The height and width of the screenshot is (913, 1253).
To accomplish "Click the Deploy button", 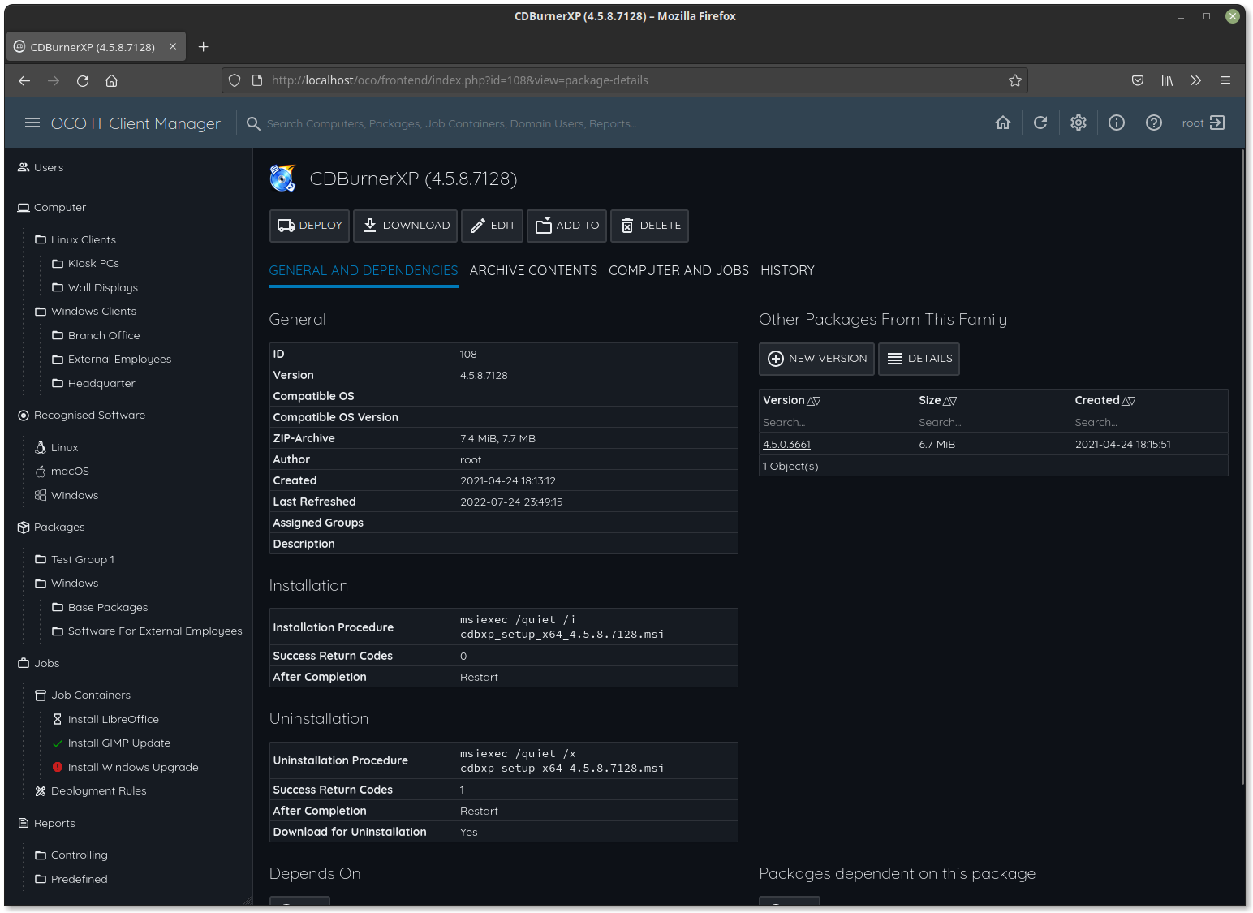I will (x=309, y=226).
